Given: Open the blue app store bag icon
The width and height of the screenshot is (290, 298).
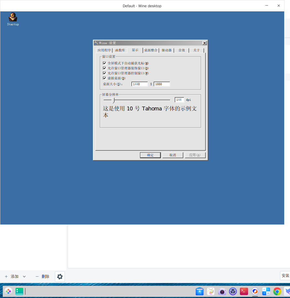Looking at the screenshot, I should pyautogui.click(x=200, y=291).
